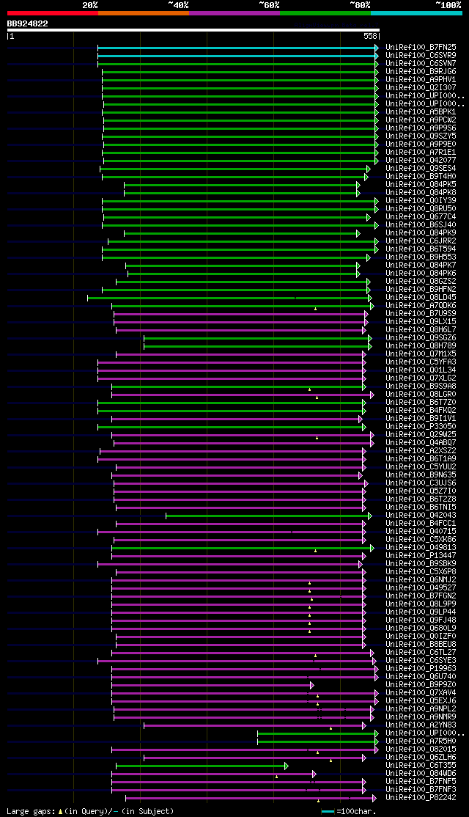The width and height of the screenshot is (469, 817).
Task: Select the UniRef100_Q42077 label
Action: pos(421,161)
